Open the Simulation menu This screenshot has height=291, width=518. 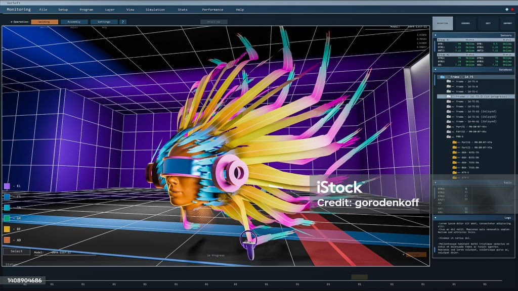click(x=155, y=10)
